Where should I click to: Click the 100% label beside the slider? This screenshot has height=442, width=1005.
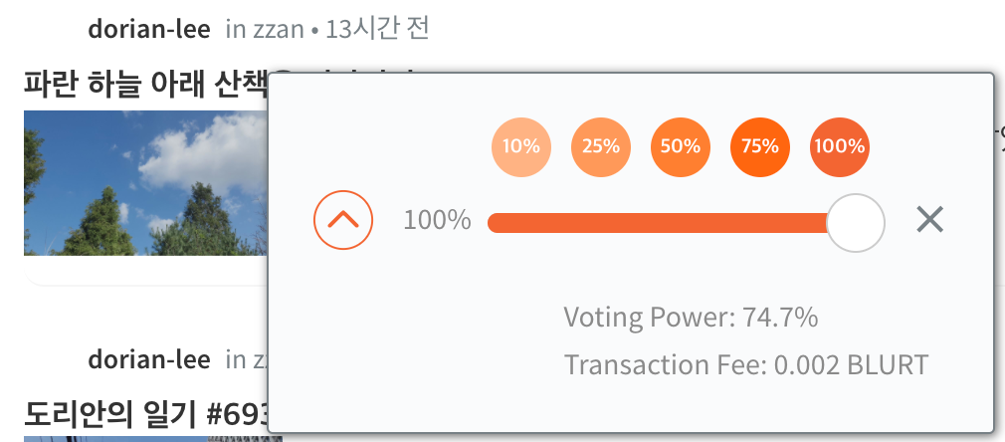point(437,221)
